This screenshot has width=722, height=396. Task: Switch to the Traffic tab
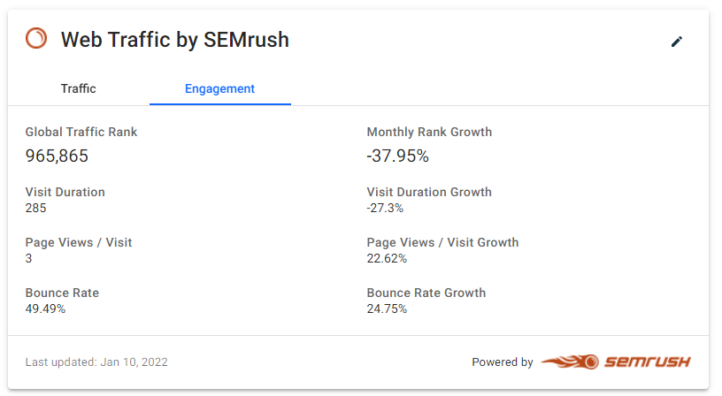pyautogui.click(x=78, y=88)
